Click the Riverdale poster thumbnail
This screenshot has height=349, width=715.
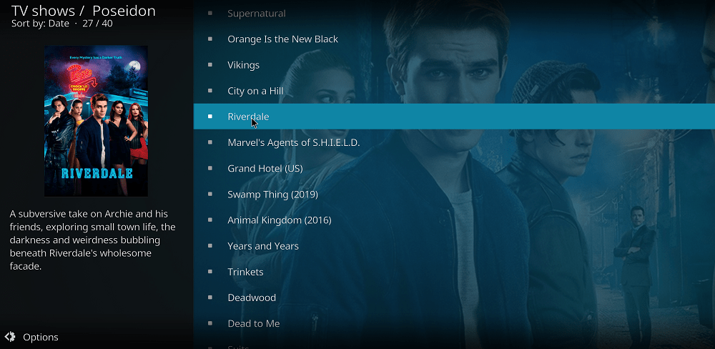point(96,121)
